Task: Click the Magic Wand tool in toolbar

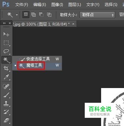Action: pos(6,60)
